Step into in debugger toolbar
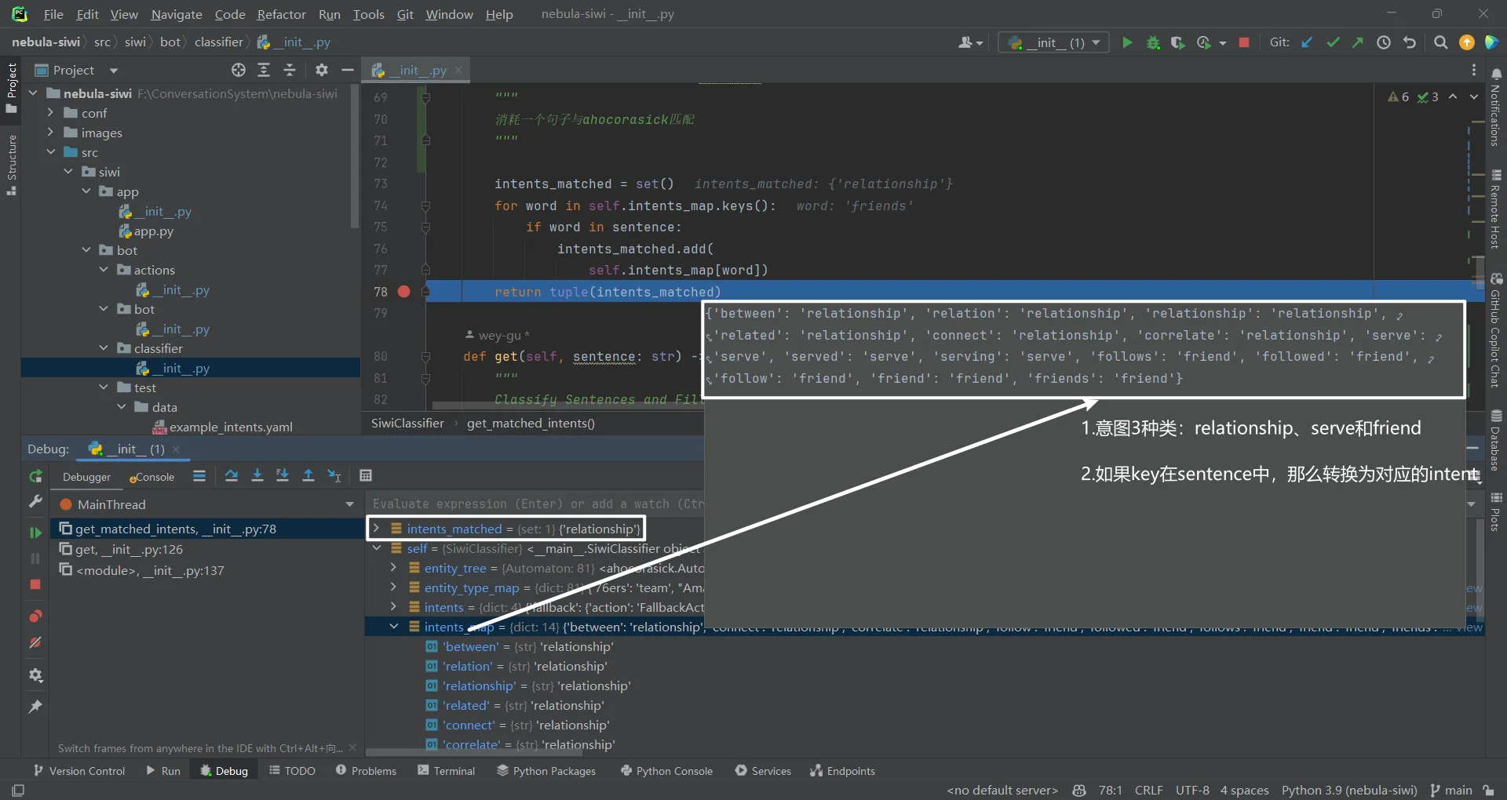 pyautogui.click(x=257, y=475)
